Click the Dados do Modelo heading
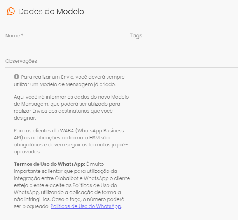The height and width of the screenshot is (220, 238). click(51, 11)
